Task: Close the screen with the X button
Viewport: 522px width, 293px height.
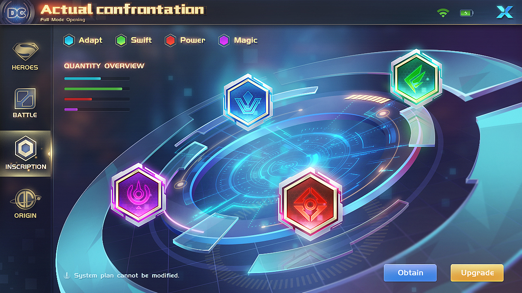Action: pyautogui.click(x=504, y=12)
